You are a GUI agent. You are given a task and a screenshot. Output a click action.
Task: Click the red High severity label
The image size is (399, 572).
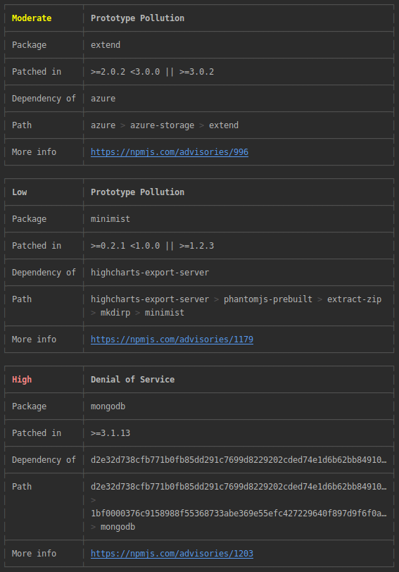(x=22, y=380)
